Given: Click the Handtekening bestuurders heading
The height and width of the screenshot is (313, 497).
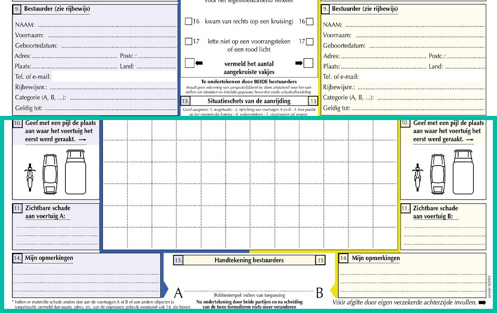Looking at the screenshot, I should click(x=249, y=260).
